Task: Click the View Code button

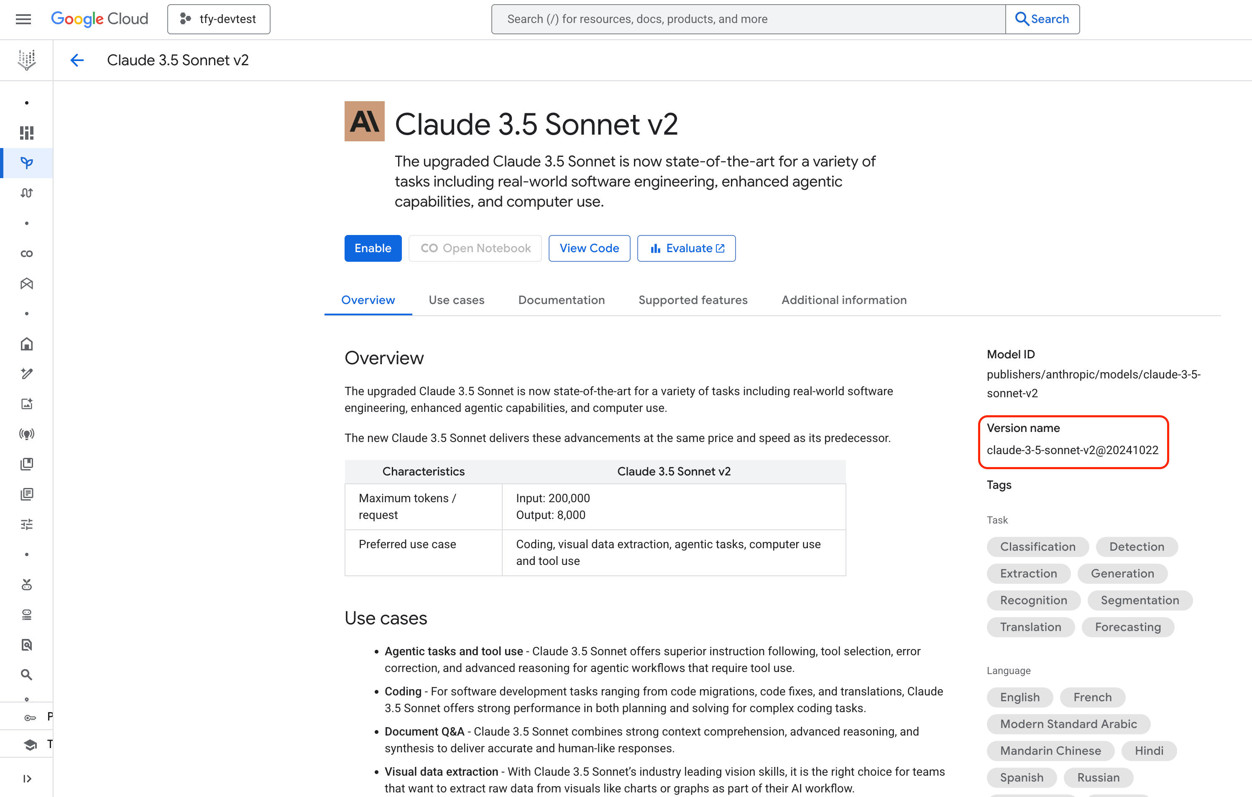Action: (x=588, y=248)
